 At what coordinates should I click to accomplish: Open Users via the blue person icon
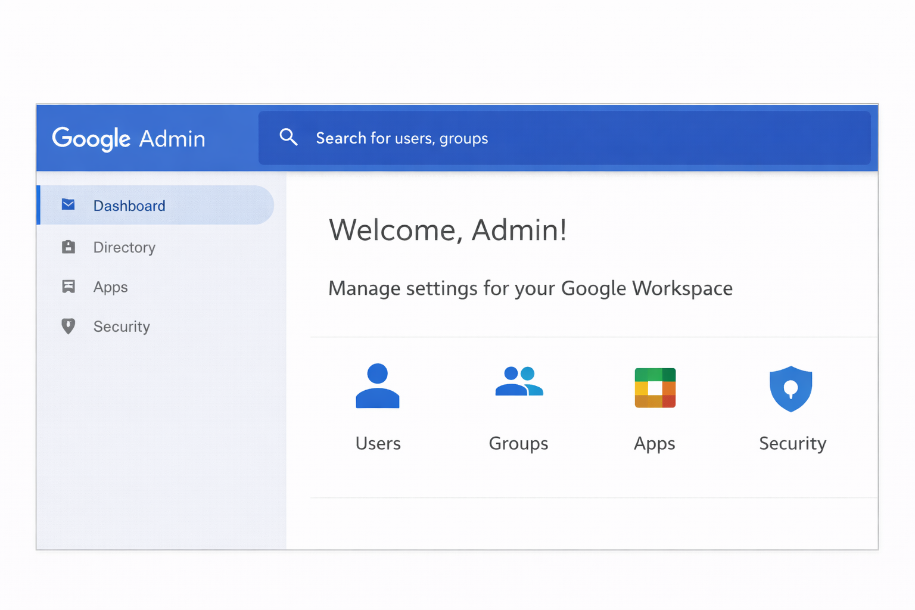coord(378,386)
